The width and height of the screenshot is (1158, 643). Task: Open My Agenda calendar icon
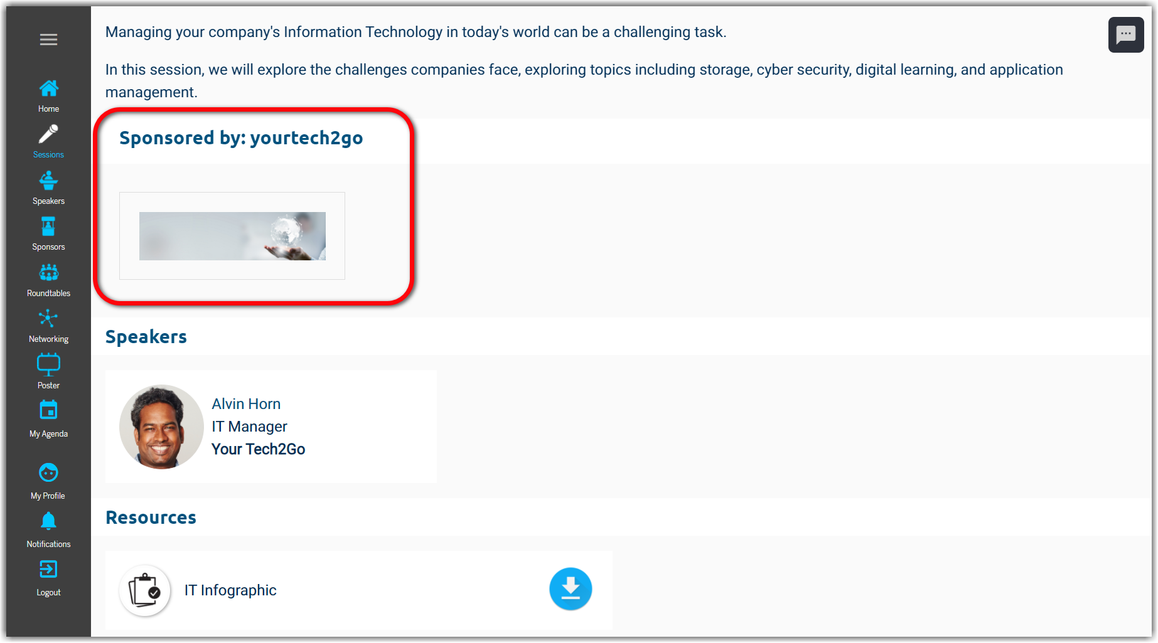click(48, 410)
